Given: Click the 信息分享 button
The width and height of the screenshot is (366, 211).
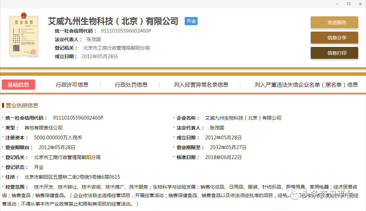Looking at the screenshot, I should click(334, 38).
